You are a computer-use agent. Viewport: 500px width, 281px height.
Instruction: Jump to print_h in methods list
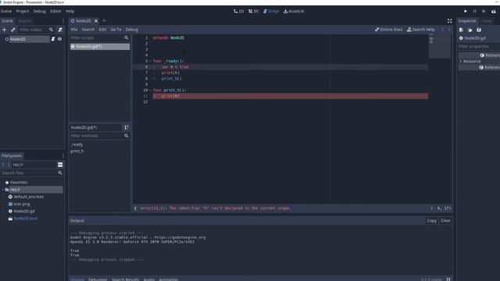77,151
